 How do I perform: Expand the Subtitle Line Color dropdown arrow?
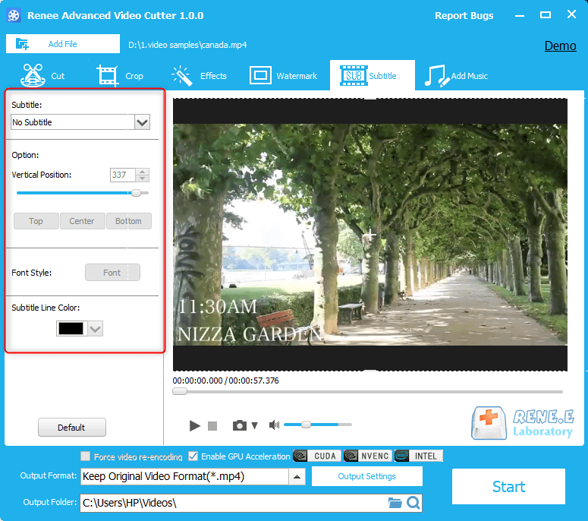pos(96,329)
